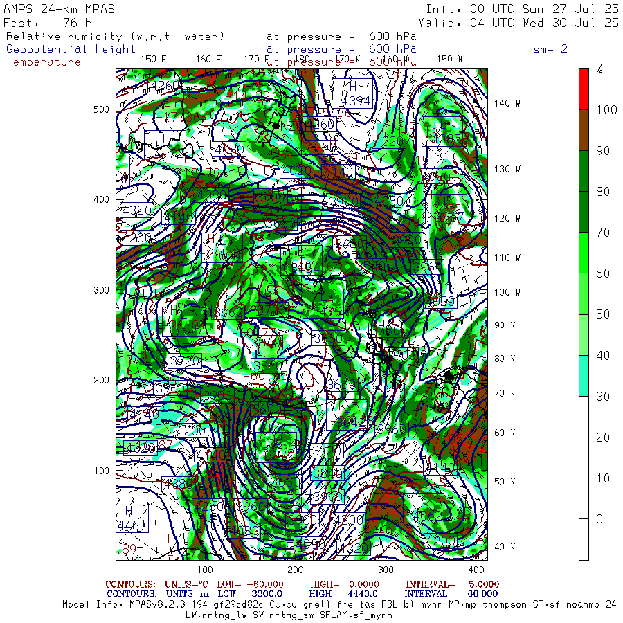Click the 'Init: 00 UTC Sun 27 Jul 25' line
Screen dimensions: 623x623
pyautogui.click(x=523, y=9)
